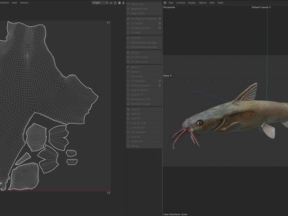This screenshot has width=288, height=216.
Task: Open the Filter menu in viewport
Action: [212, 2]
